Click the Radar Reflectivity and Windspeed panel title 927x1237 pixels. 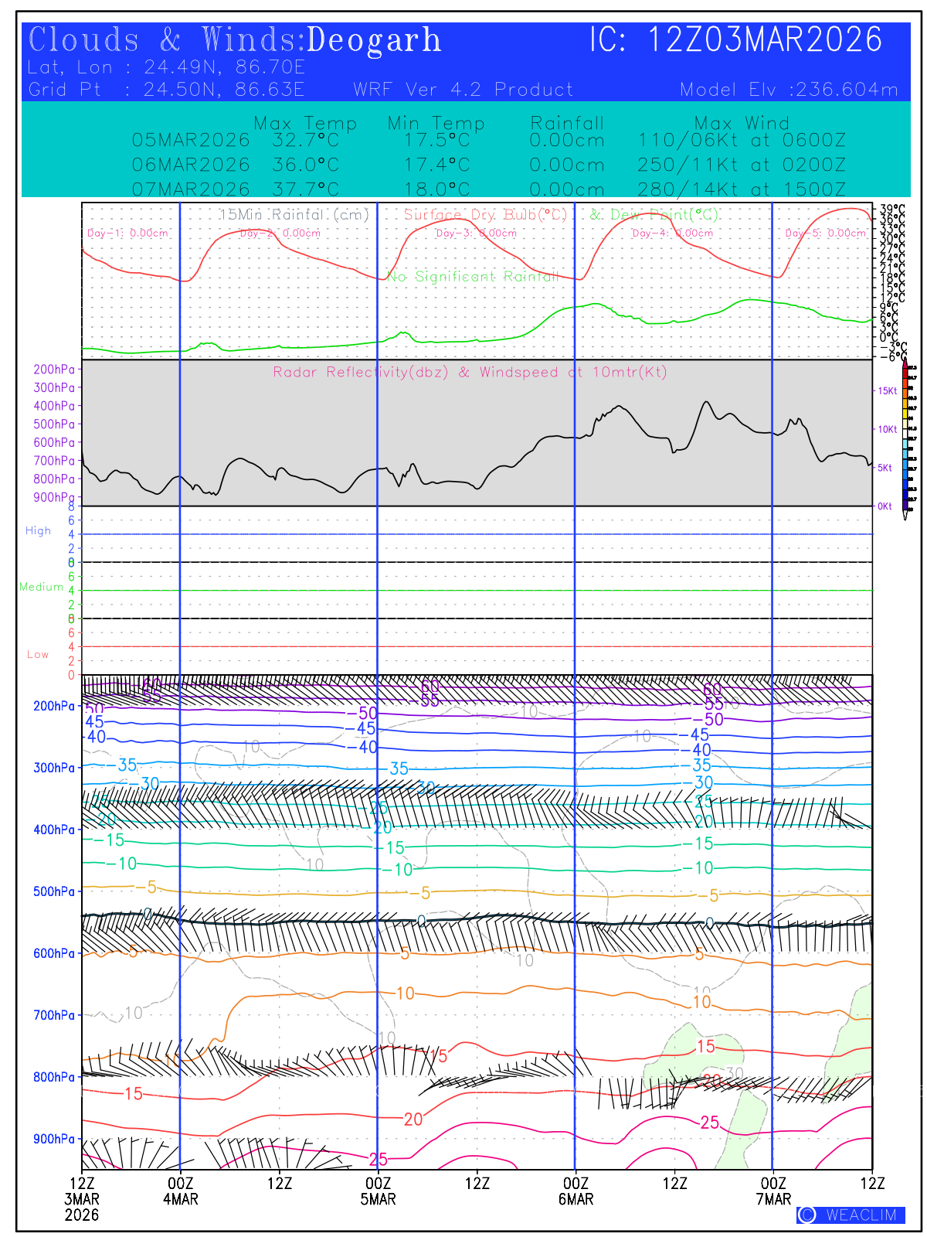470,372
